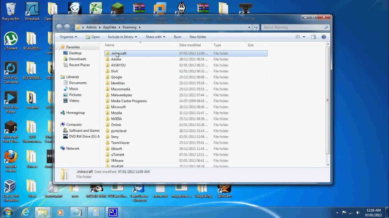Expand the Share with menu
Viewport: 389px width, 218px height.
(155, 37)
